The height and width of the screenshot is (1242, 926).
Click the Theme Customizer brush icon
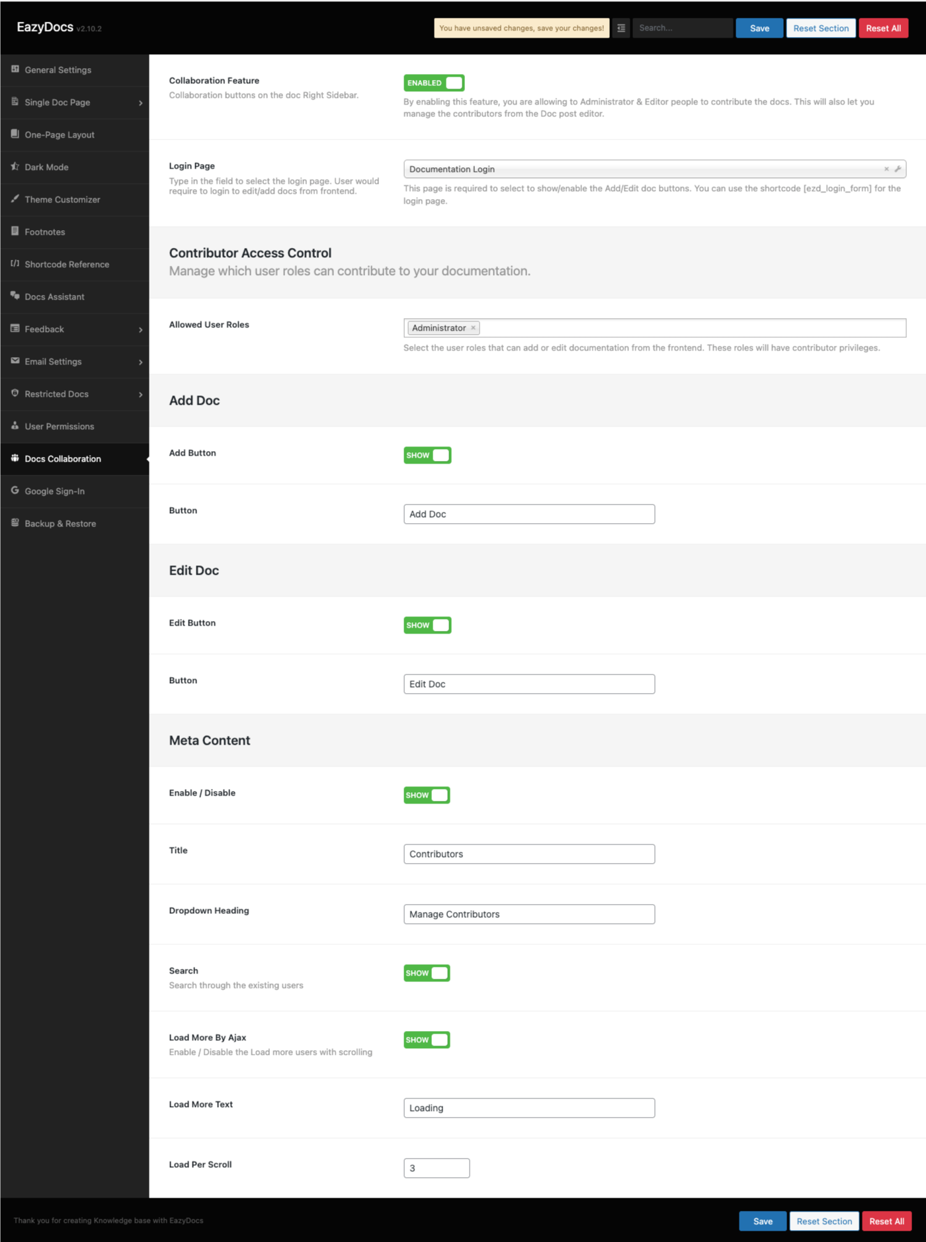(x=15, y=199)
